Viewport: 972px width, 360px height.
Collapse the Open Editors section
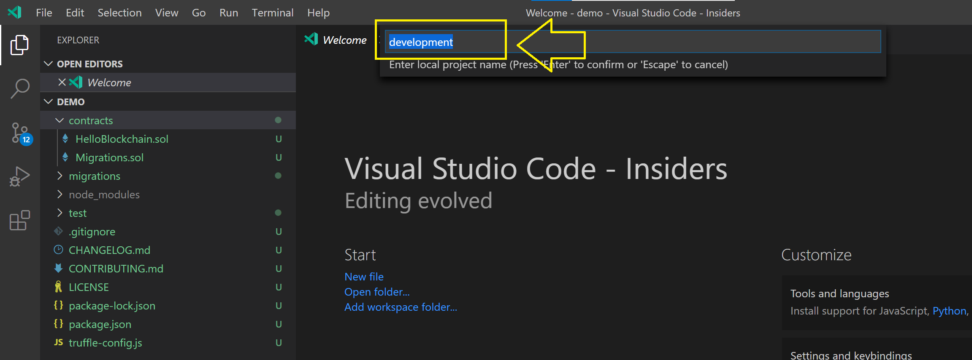coord(49,64)
